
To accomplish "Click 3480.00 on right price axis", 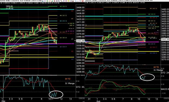I will (x=165, y=9).
